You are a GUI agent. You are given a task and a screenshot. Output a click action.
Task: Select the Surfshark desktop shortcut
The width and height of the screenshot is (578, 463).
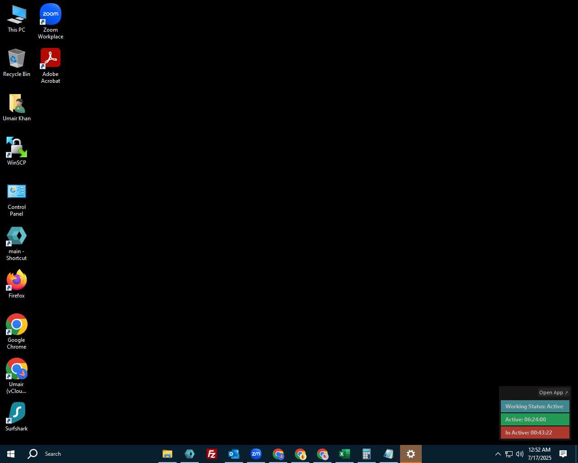pos(16,417)
